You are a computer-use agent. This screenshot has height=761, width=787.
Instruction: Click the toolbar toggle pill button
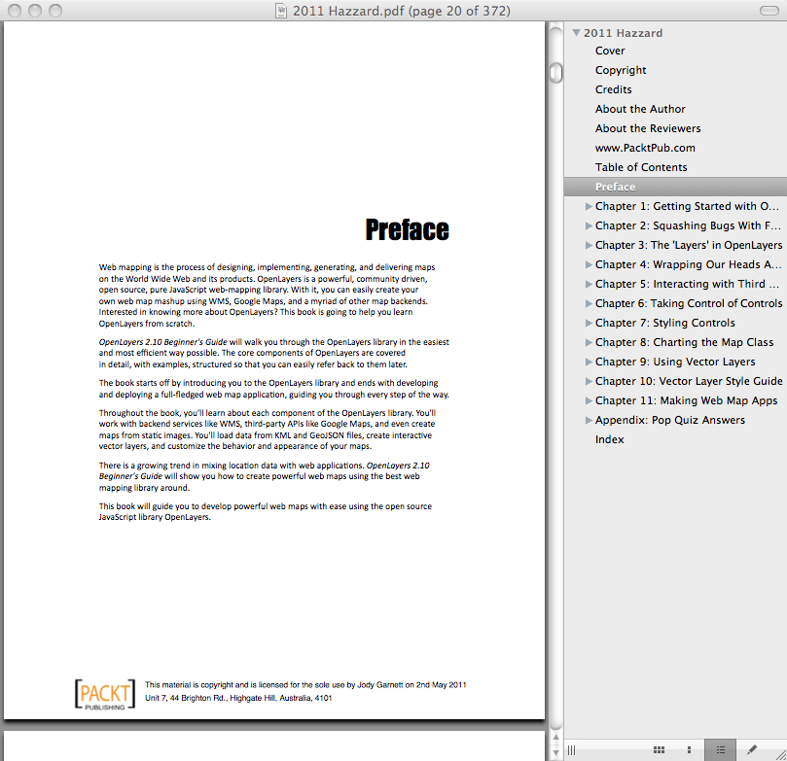[769, 11]
